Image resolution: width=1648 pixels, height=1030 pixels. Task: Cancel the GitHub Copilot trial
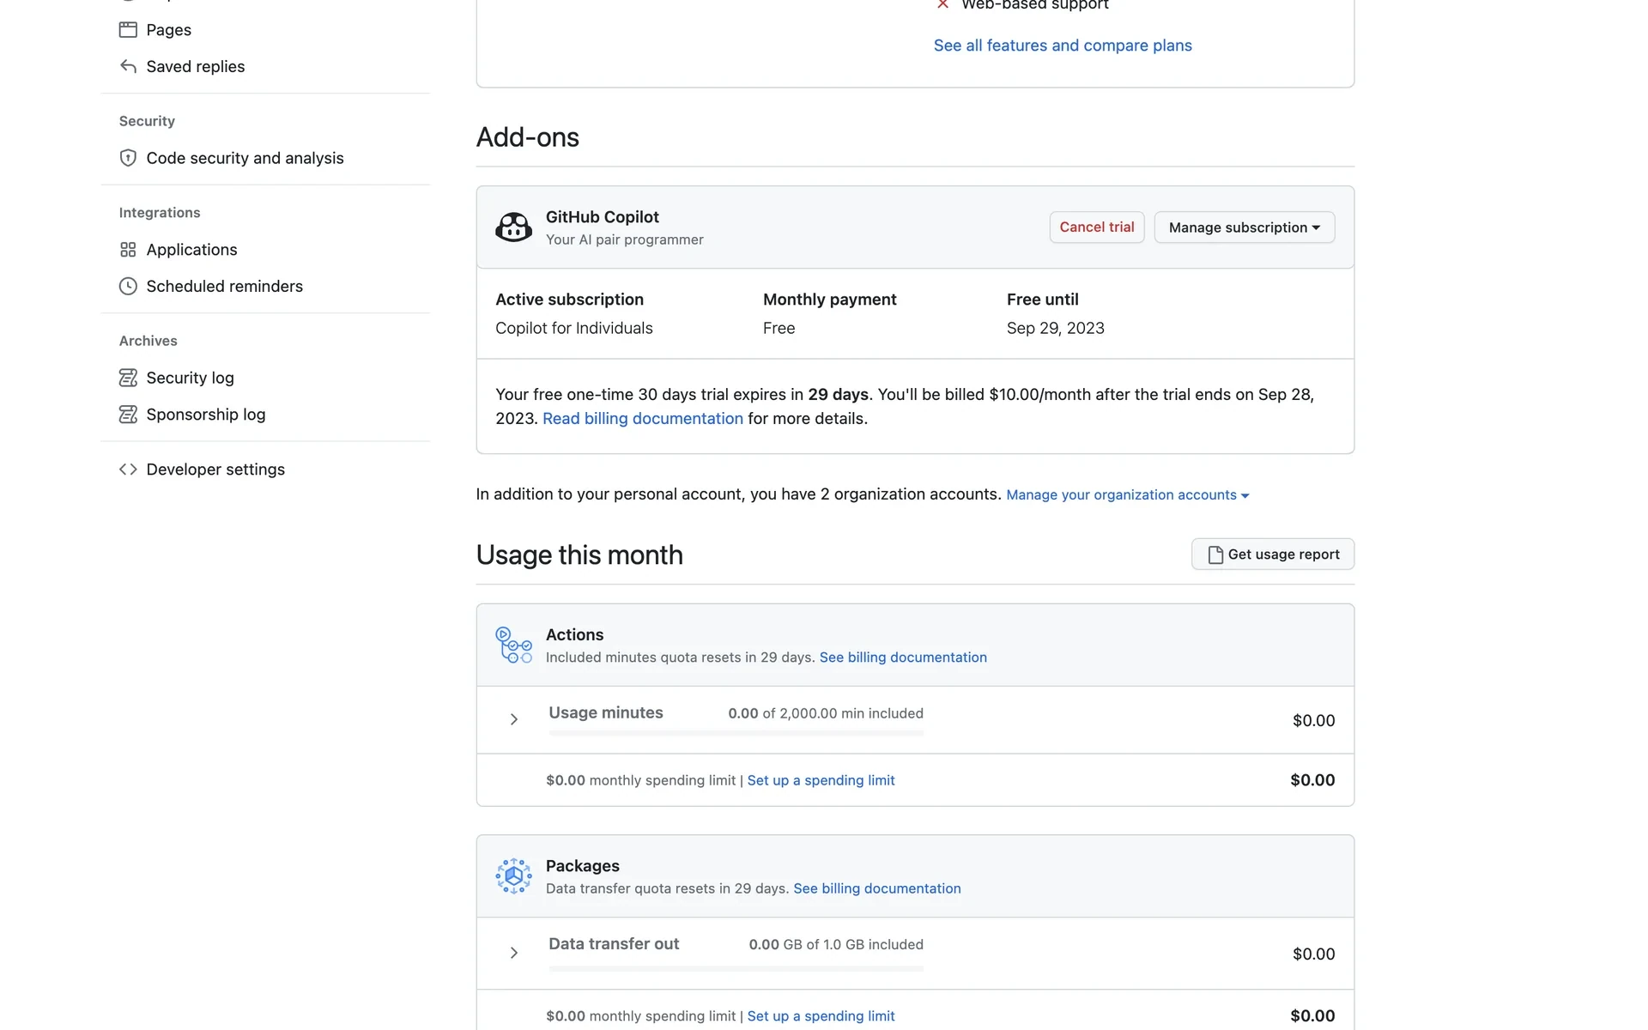[x=1096, y=227]
